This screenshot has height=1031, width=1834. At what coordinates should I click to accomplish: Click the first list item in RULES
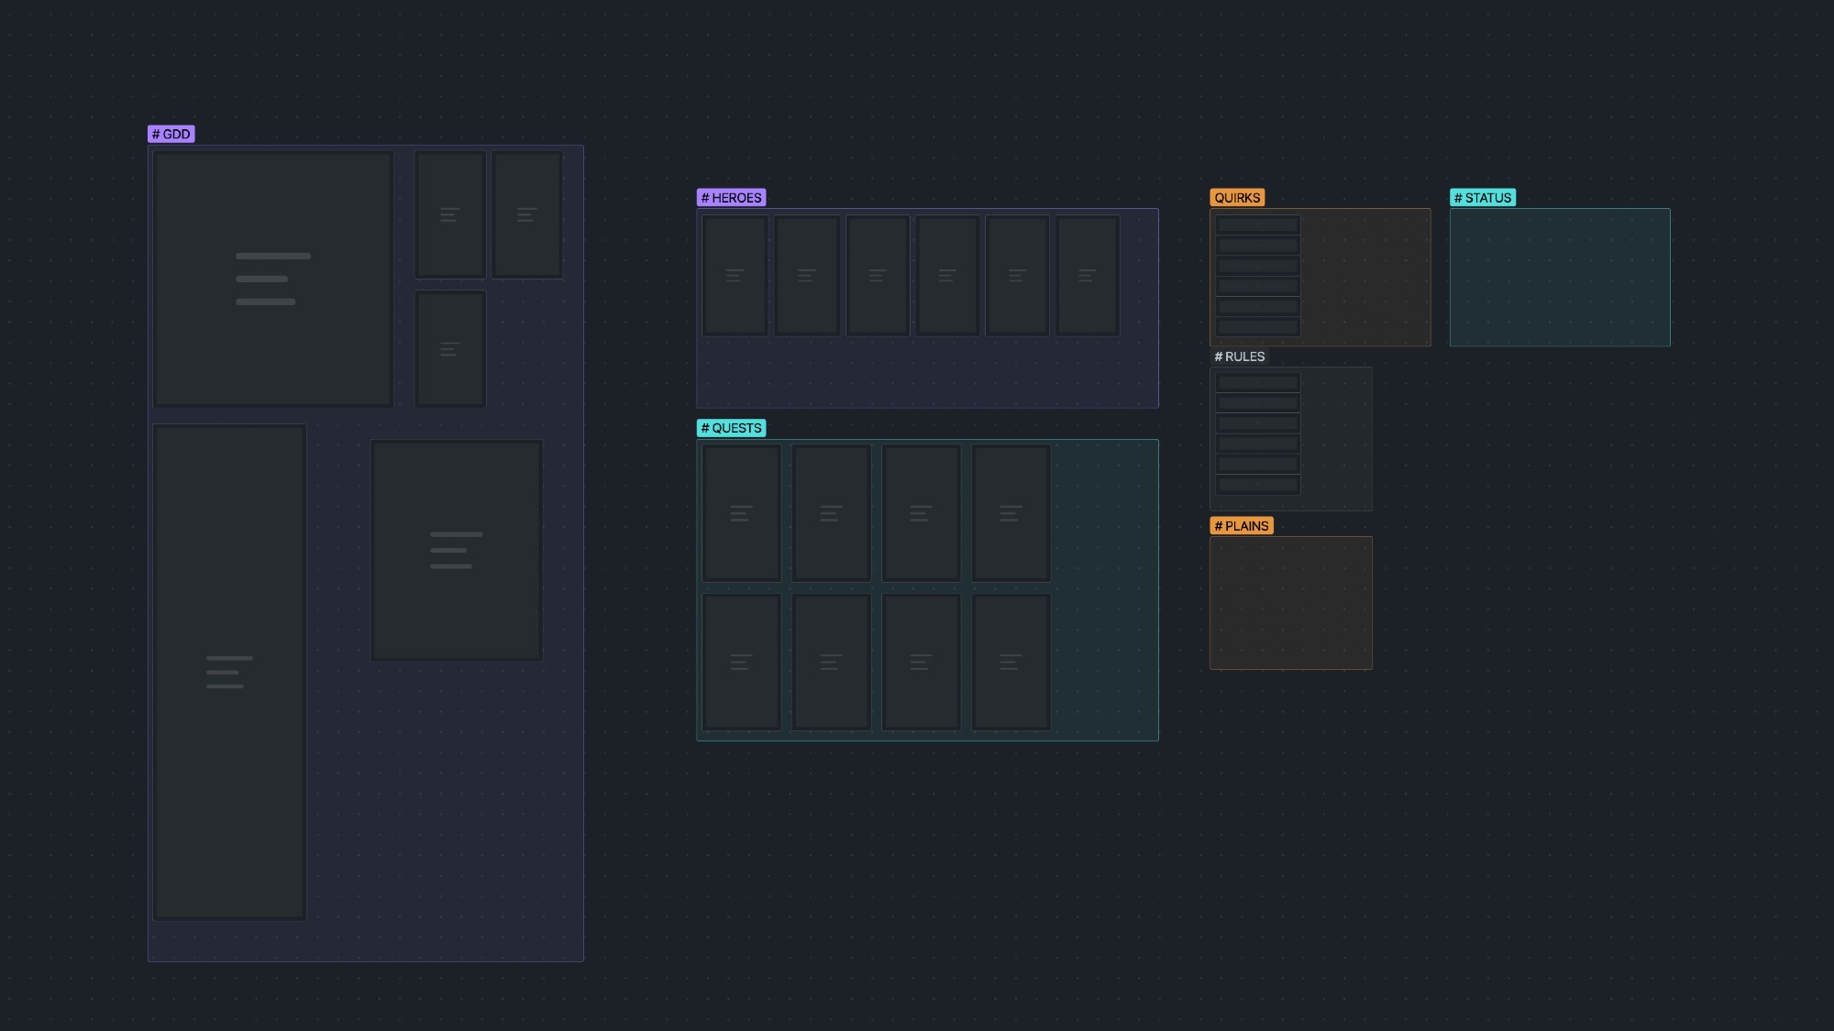pos(1258,383)
